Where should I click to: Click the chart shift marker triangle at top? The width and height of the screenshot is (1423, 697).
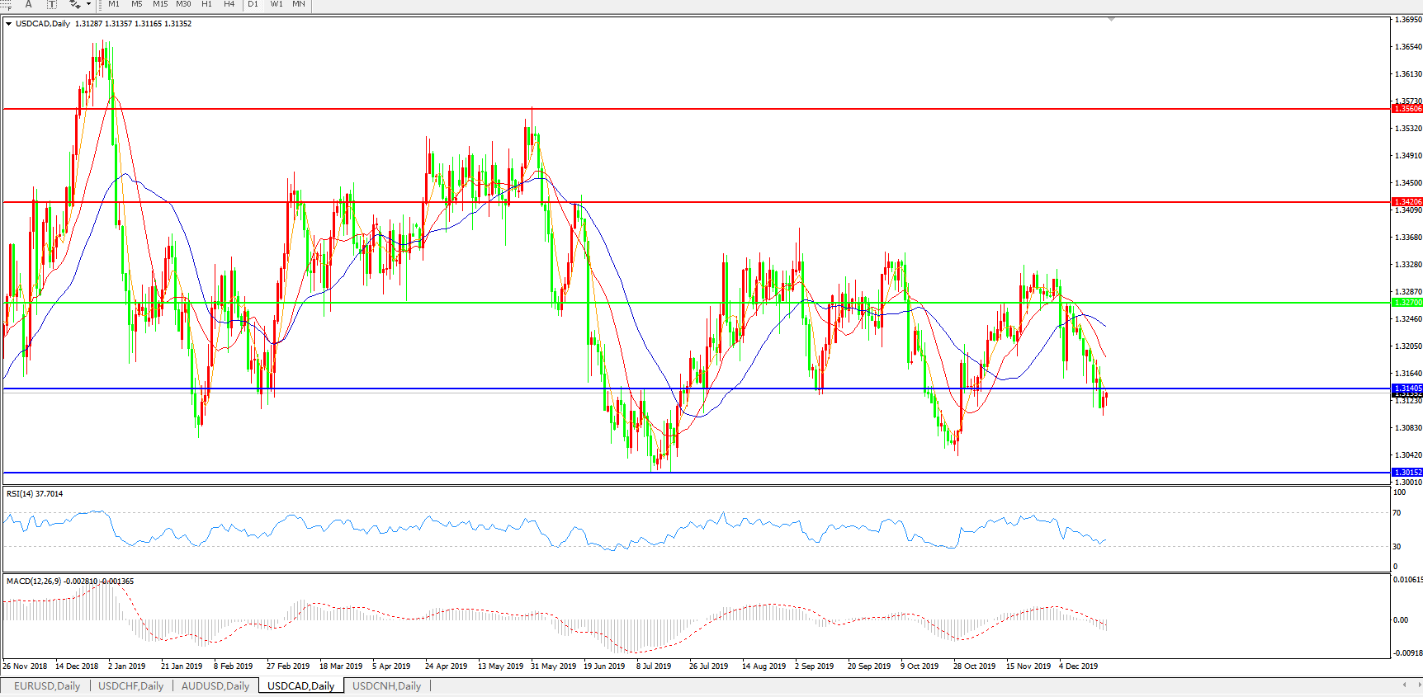1111,19
